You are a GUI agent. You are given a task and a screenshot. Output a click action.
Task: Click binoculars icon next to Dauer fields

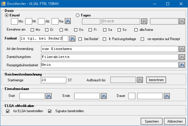click(167, 96)
